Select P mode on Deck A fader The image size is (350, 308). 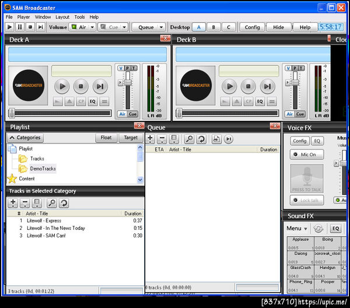point(127,68)
